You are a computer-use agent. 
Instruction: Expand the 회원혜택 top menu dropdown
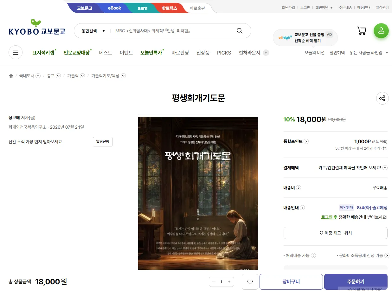(x=331, y=8)
